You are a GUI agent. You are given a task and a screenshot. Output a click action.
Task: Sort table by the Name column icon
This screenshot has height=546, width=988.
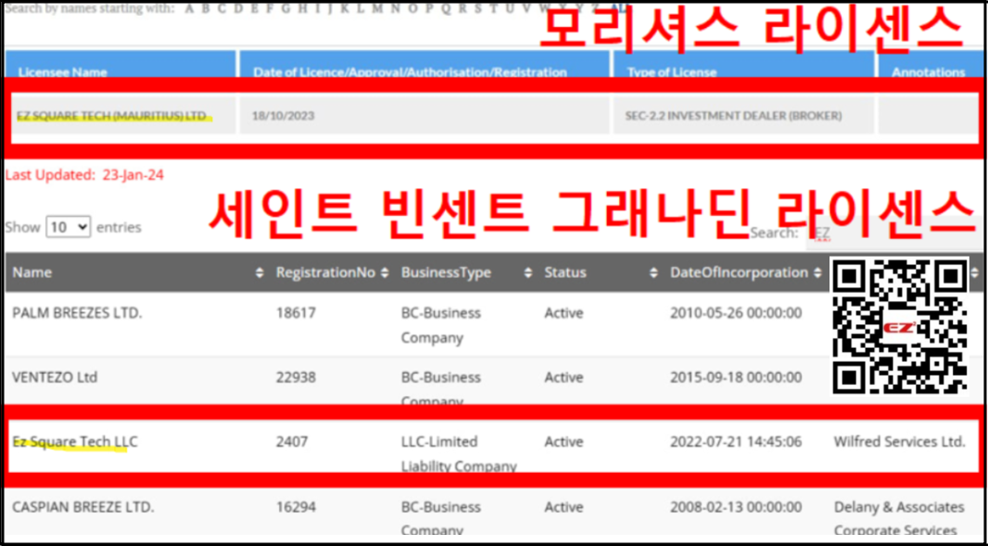259,273
